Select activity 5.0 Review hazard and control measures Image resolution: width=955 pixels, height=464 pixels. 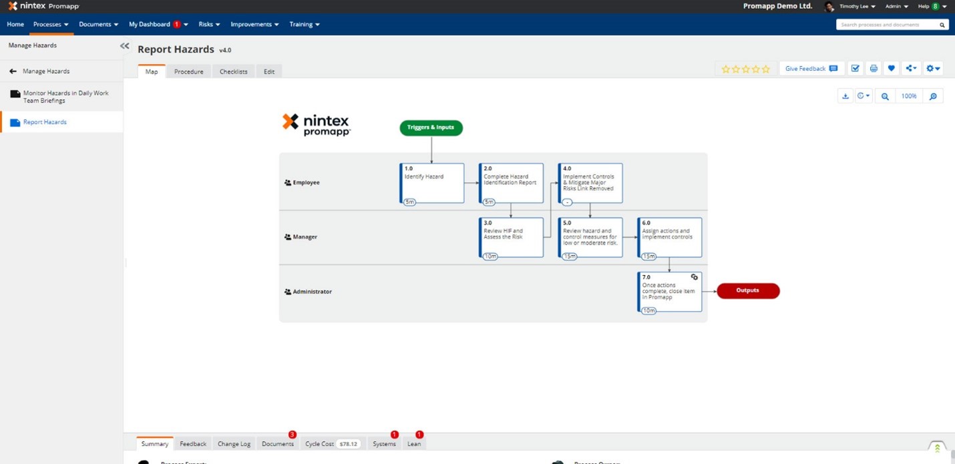point(590,237)
